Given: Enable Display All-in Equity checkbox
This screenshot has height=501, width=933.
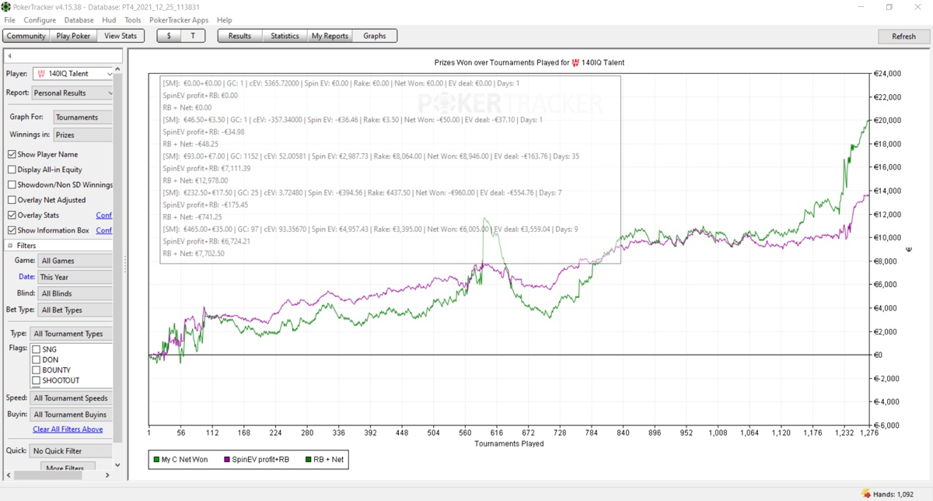Looking at the screenshot, I should tap(12, 170).
